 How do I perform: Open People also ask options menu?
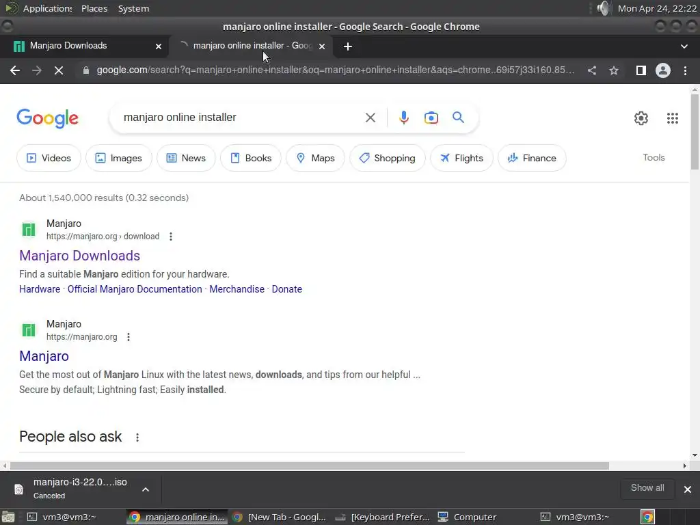click(137, 437)
